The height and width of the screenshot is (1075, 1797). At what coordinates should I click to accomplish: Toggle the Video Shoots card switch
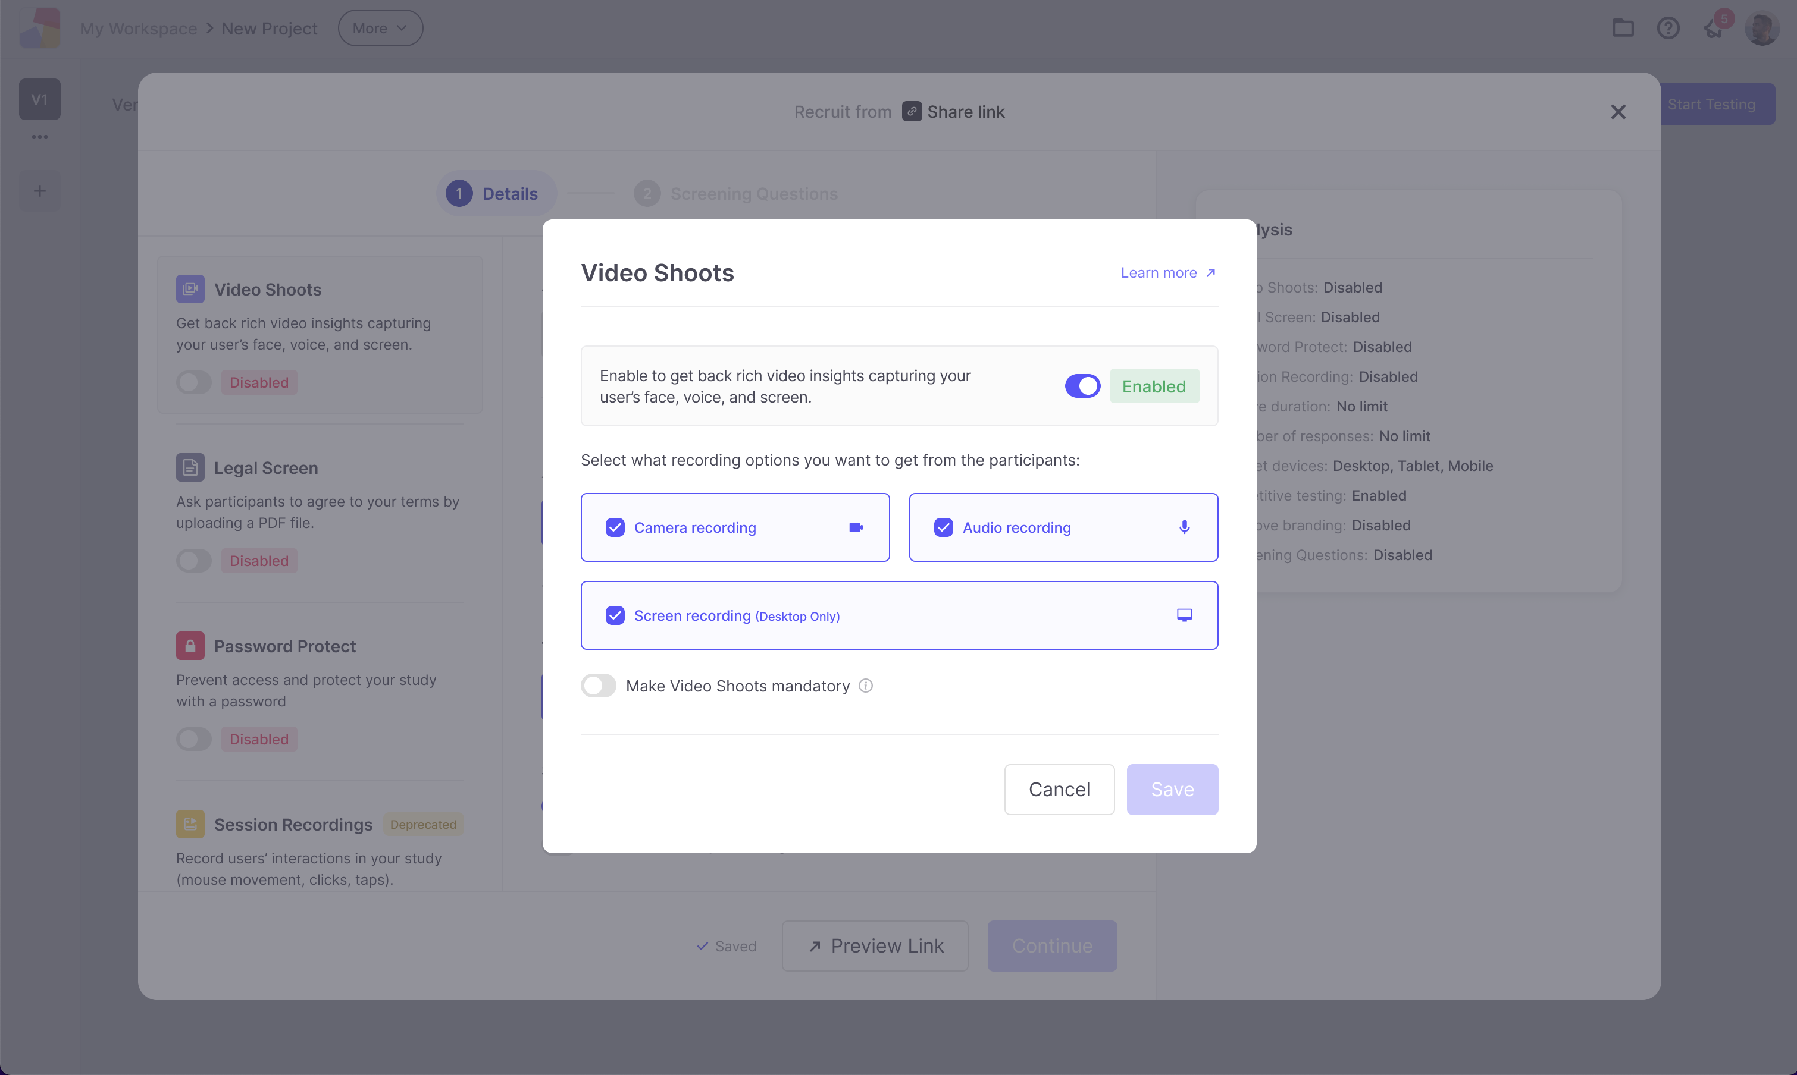click(x=193, y=382)
